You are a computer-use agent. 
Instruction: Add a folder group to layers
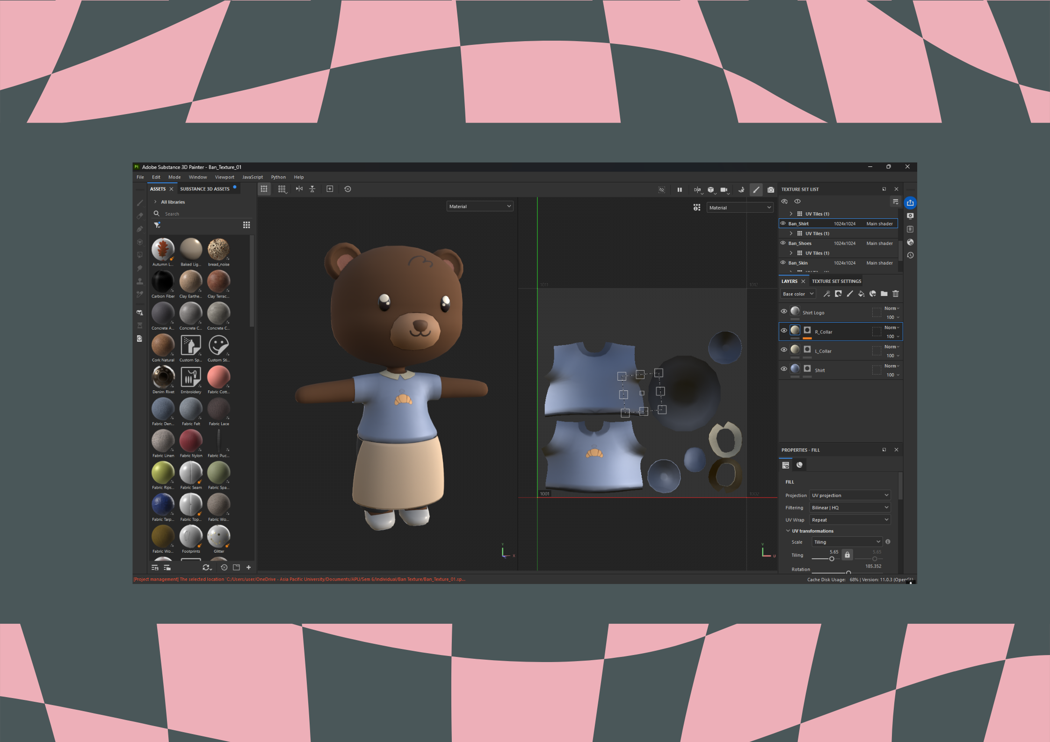click(x=884, y=294)
